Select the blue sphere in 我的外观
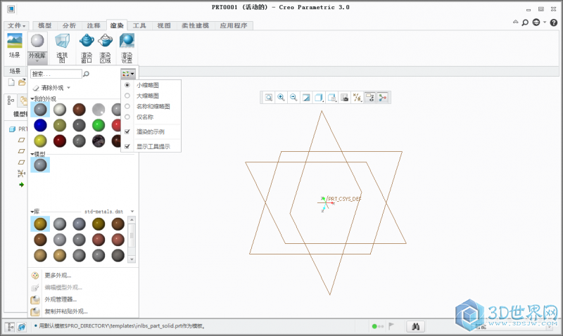This screenshot has width=563, height=336. point(40,125)
